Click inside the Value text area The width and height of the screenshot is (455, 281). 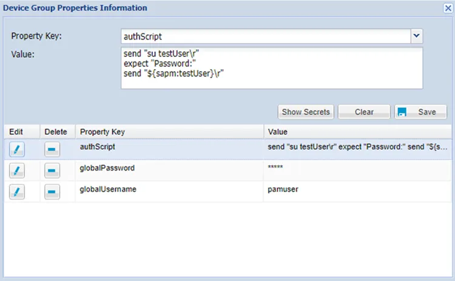[x=272, y=68]
